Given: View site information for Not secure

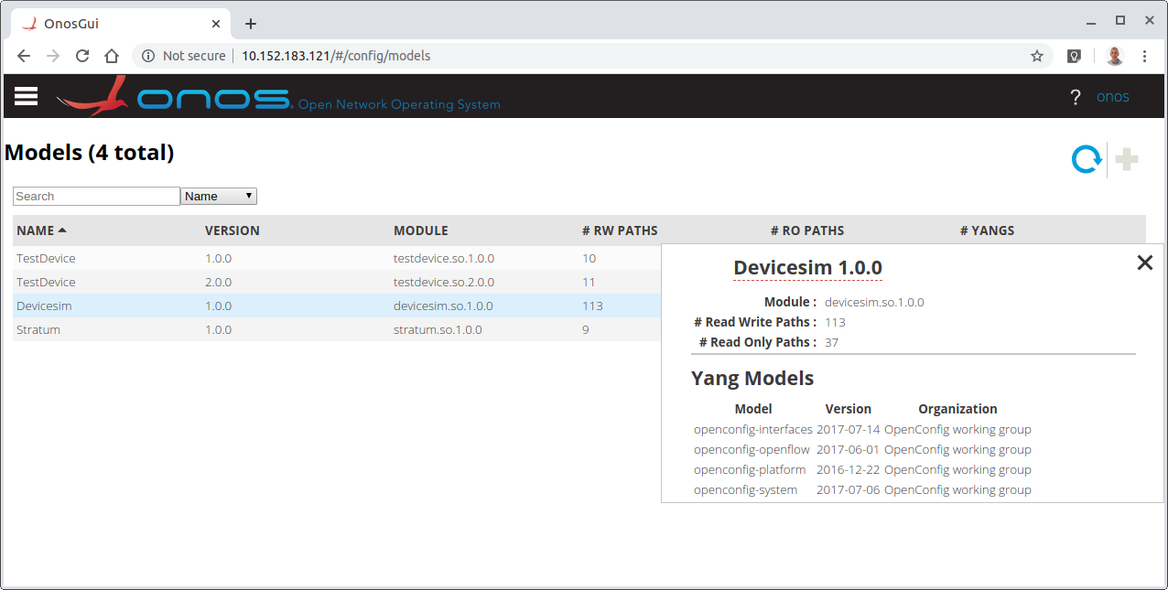Looking at the screenshot, I should click(x=184, y=56).
